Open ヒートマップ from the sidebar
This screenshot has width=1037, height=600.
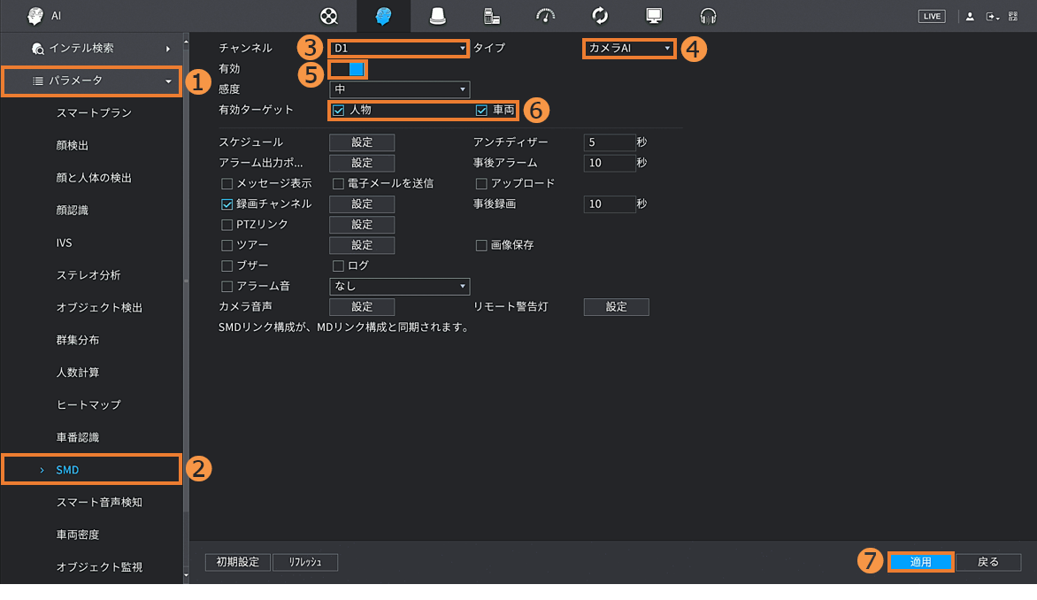pyautogui.click(x=88, y=404)
